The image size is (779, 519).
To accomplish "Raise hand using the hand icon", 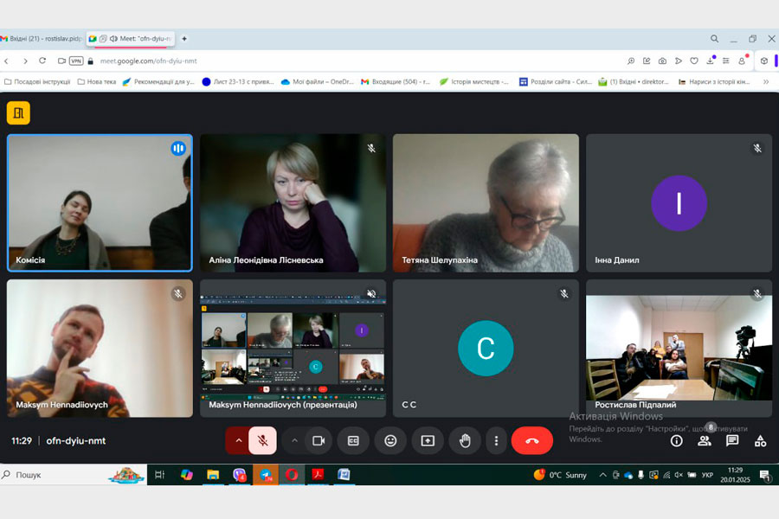I will (x=465, y=440).
